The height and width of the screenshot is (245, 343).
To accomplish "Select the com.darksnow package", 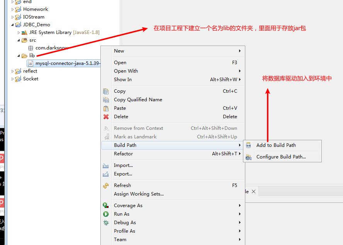I will pyautogui.click(x=52, y=48).
